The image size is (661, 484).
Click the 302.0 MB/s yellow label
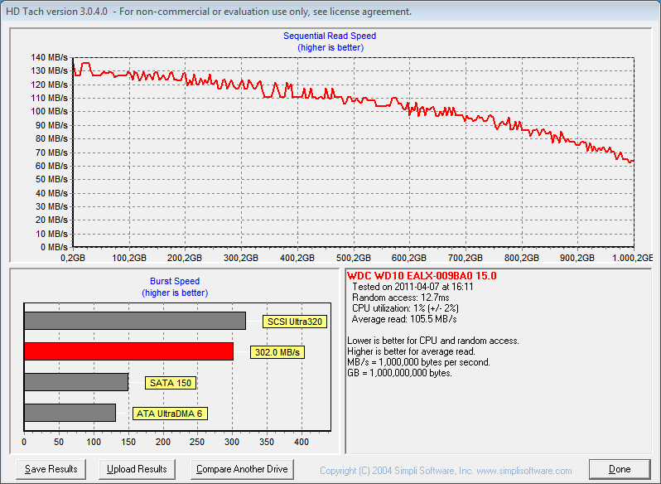(277, 352)
